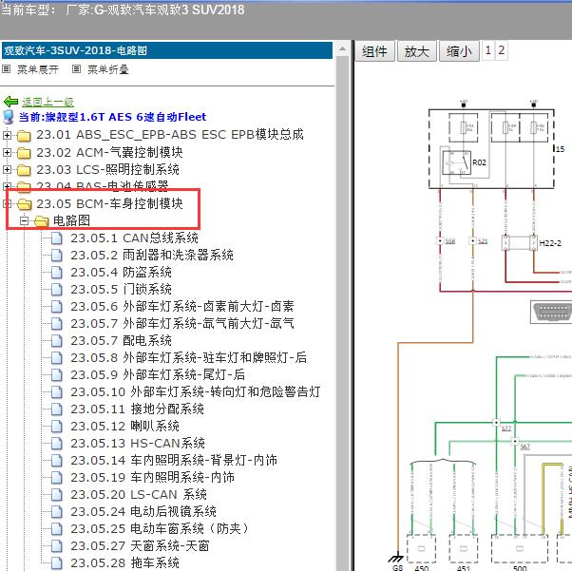Click the S22 splice label
572x571 pixels.
(506, 428)
